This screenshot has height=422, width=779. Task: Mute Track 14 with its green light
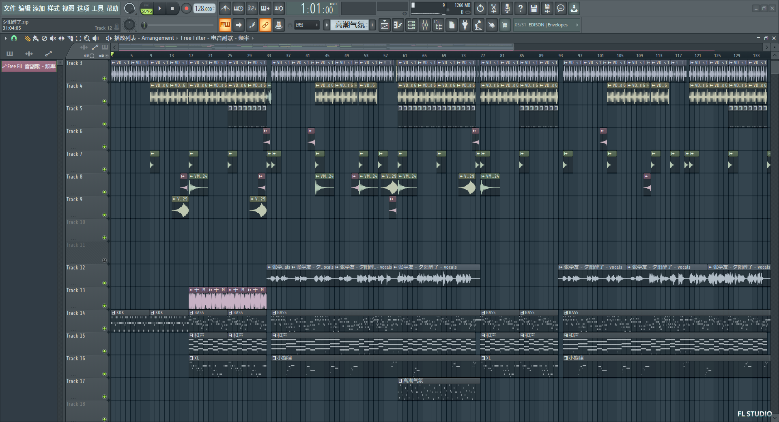click(104, 329)
